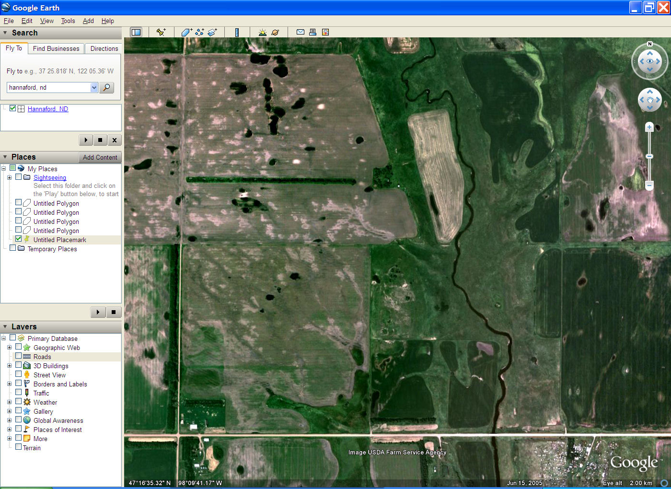This screenshot has height=489, width=671.
Task: Open the Sightseeing folder link
Action: (x=50, y=177)
